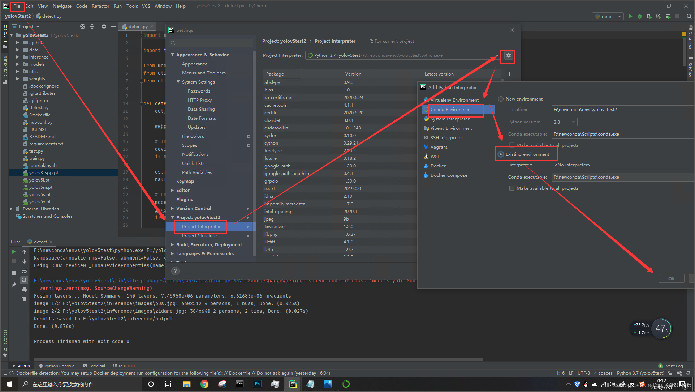Click the Windows Start button
This screenshot has height=392, width=695.
click(x=9, y=384)
